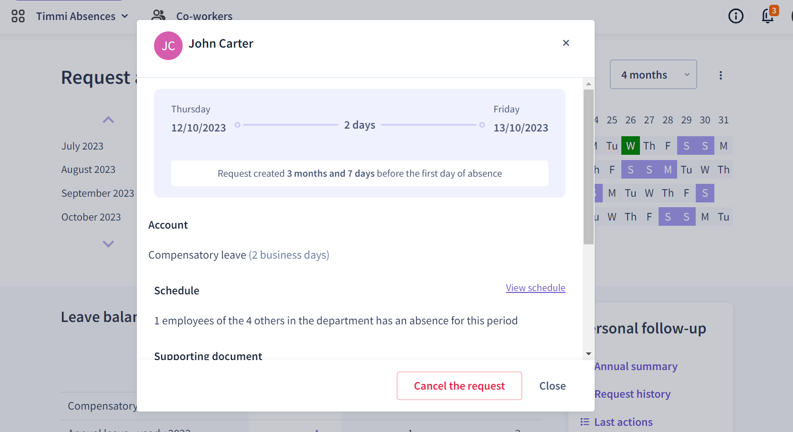The width and height of the screenshot is (793, 432).
Task: Click John Carter's JC avatar
Action: (168, 46)
